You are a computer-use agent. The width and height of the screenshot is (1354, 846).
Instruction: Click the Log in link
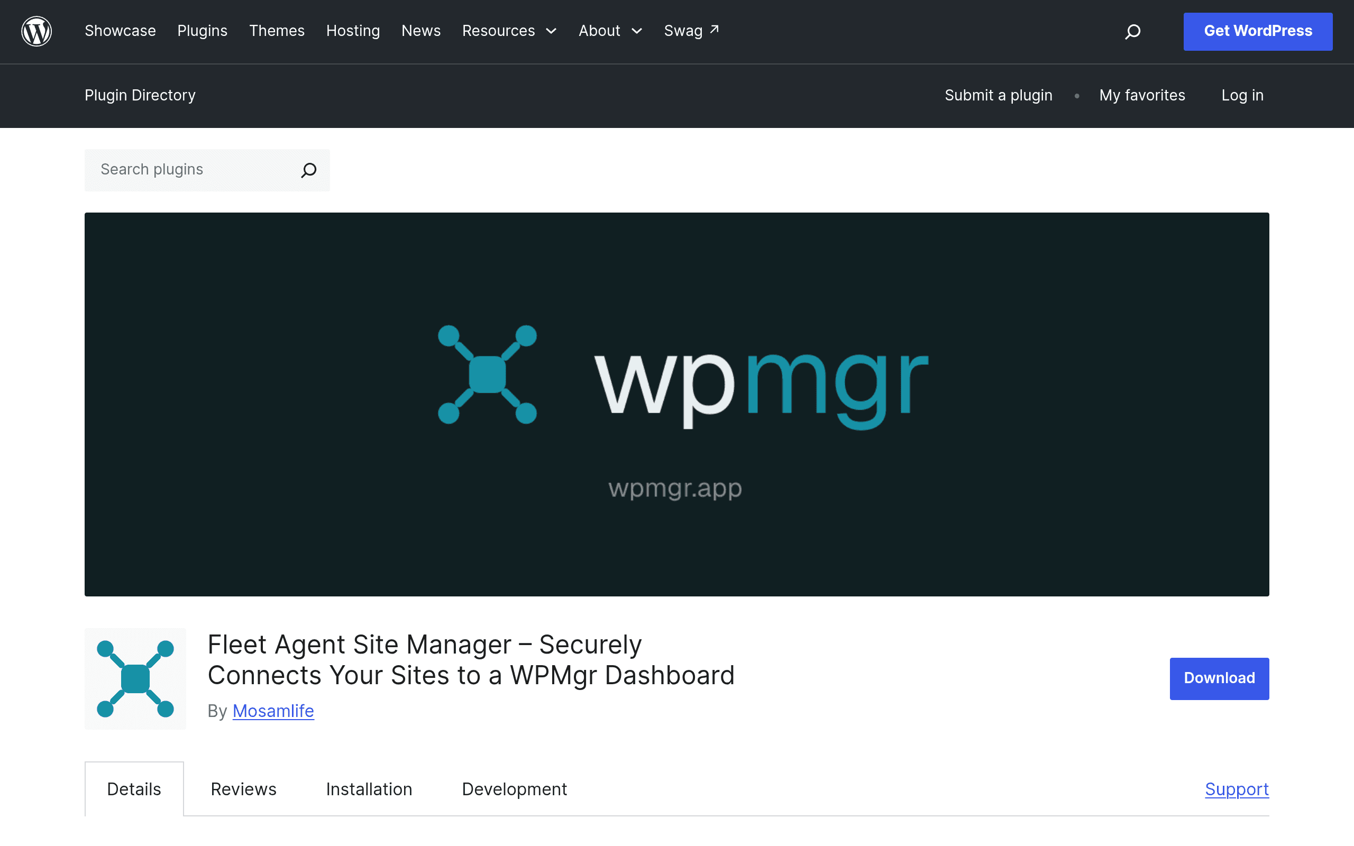pos(1242,95)
